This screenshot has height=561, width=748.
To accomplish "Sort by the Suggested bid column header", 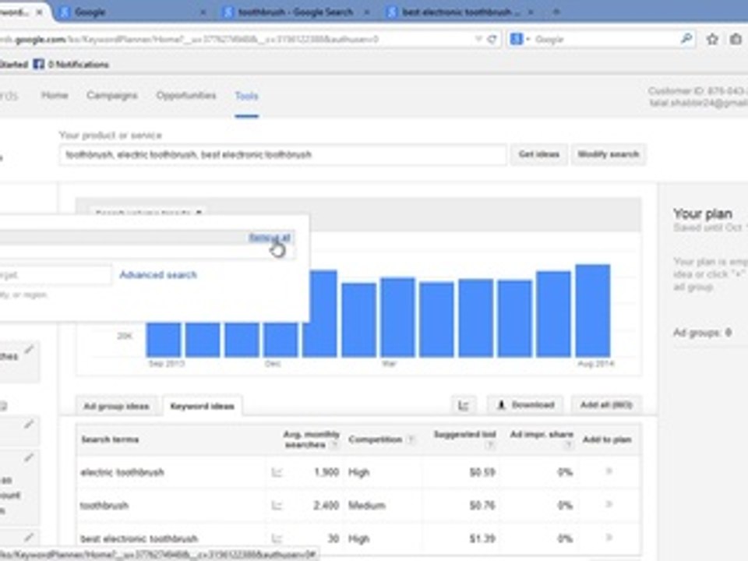I will click(x=464, y=435).
